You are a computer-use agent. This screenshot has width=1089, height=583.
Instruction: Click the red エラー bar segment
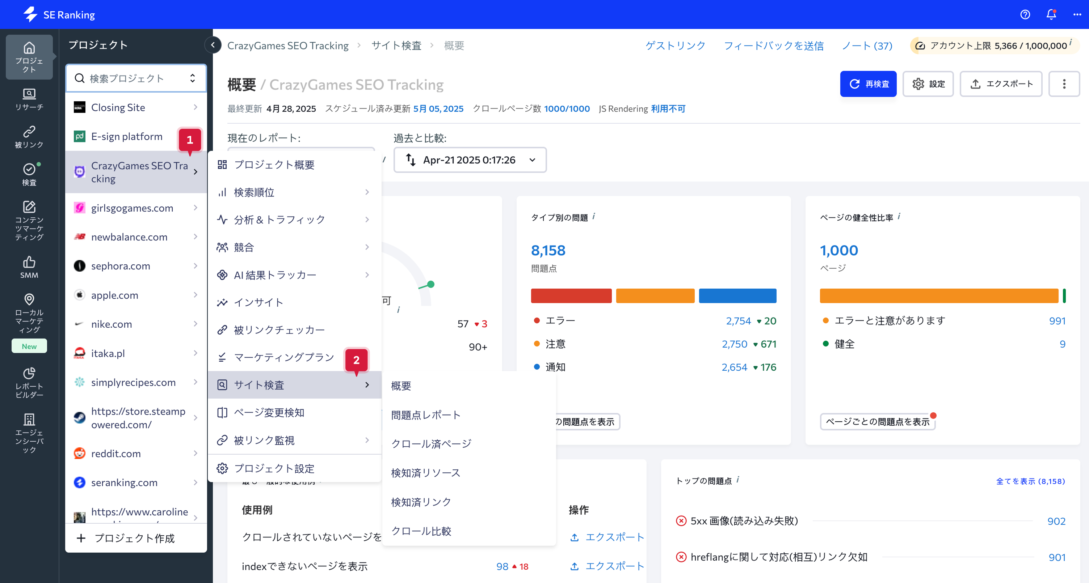click(x=571, y=296)
